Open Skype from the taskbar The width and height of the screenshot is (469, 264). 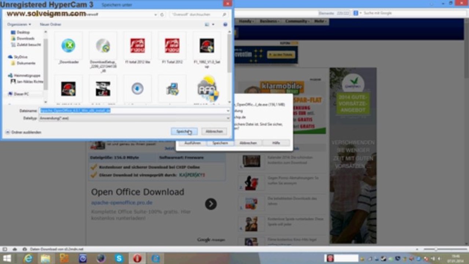pos(119,258)
